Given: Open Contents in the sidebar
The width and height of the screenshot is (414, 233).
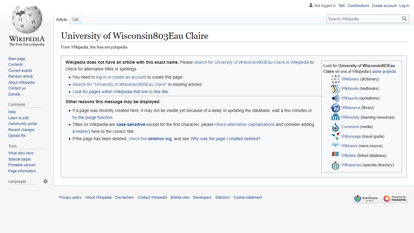Looking at the screenshot, I should click(x=15, y=65).
